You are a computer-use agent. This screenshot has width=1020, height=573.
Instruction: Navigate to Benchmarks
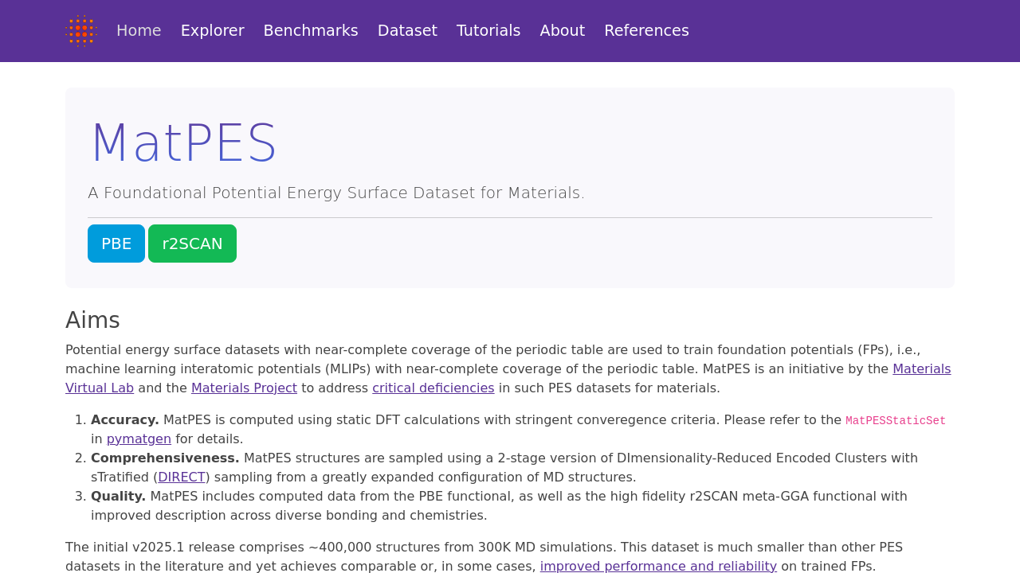(311, 31)
